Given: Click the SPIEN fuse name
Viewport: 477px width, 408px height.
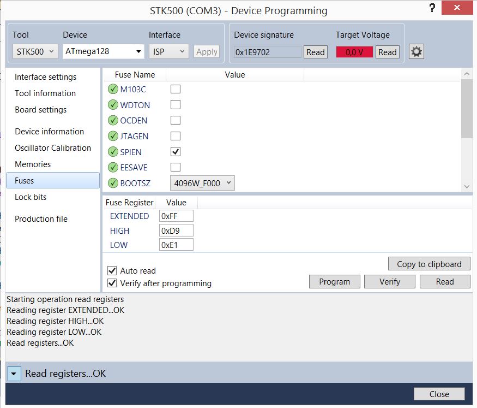Looking at the screenshot, I should [x=131, y=152].
